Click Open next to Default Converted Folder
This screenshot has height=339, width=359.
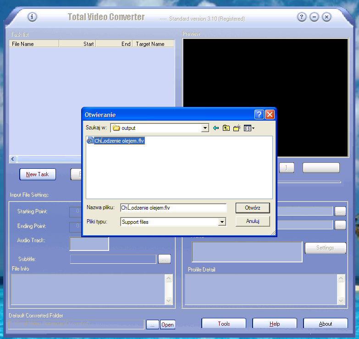point(167,325)
